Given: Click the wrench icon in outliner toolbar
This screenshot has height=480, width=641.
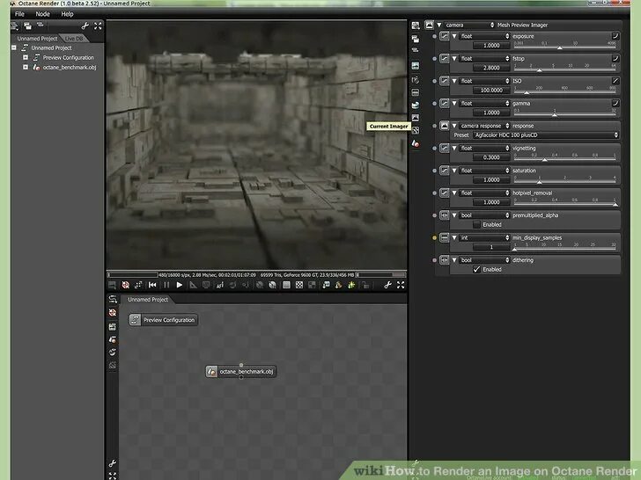Looking at the screenshot, I should click(85, 26).
